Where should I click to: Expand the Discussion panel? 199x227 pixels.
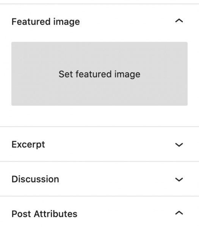(x=99, y=179)
